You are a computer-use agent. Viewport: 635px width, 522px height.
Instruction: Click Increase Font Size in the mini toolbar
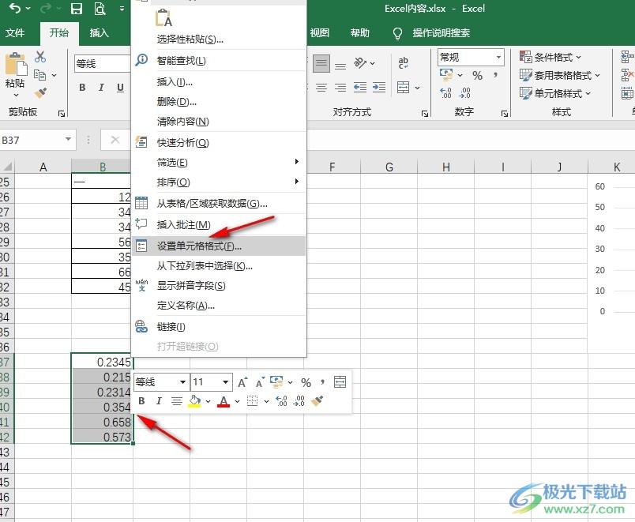(x=242, y=382)
